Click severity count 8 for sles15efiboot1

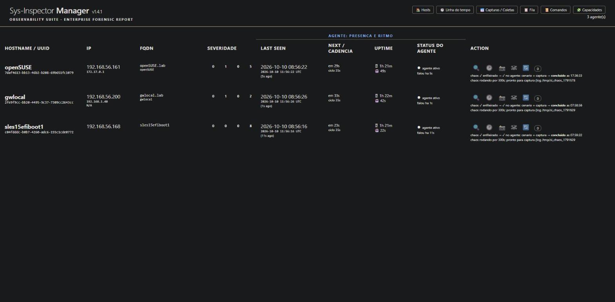pos(251,126)
